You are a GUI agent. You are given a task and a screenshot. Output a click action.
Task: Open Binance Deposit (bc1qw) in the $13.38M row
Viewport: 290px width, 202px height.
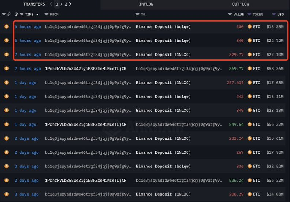163,26
